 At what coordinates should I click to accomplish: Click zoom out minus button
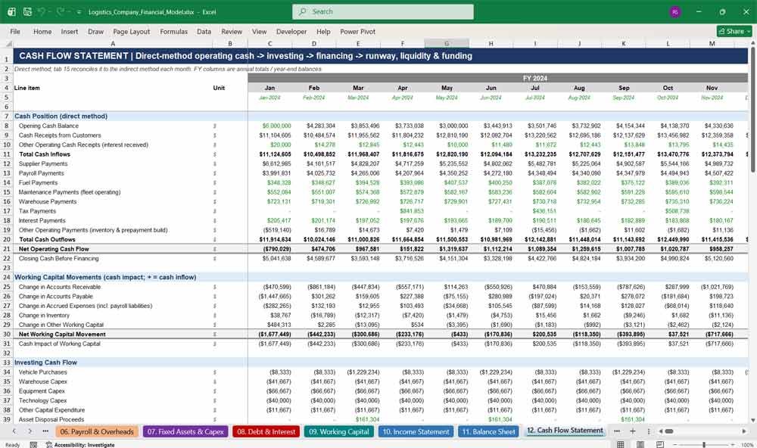(x=675, y=444)
